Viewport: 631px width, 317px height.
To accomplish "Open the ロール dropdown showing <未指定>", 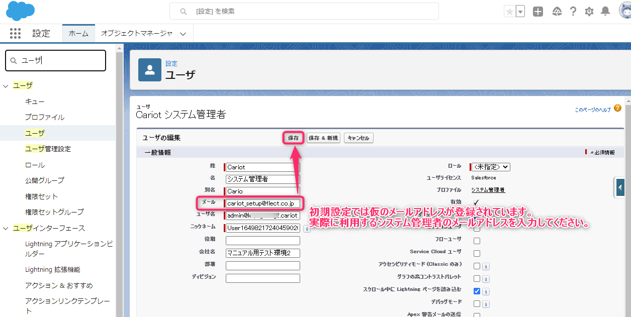I will pos(491,167).
